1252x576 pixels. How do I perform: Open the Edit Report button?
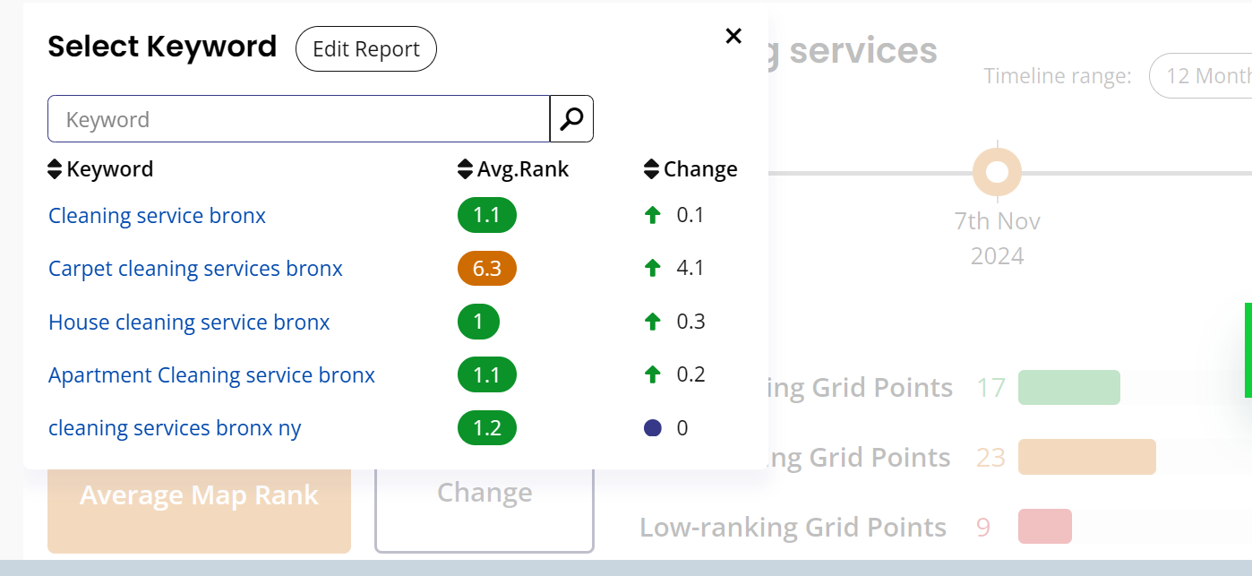pyautogui.click(x=365, y=49)
